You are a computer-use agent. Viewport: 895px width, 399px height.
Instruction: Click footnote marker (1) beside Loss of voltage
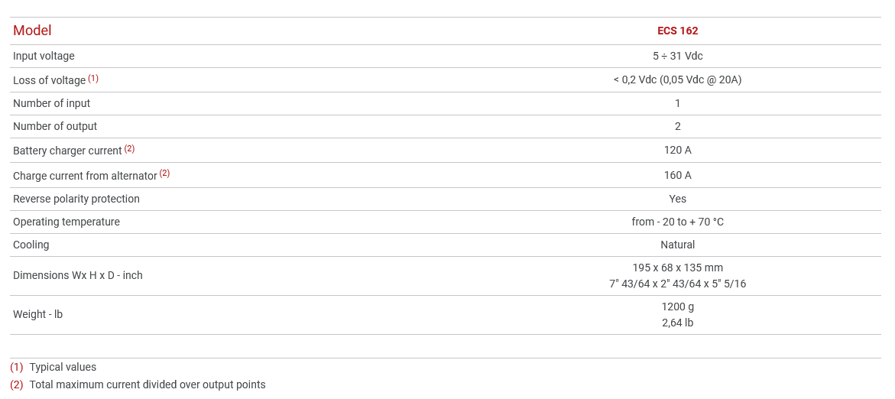pyautogui.click(x=93, y=78)
